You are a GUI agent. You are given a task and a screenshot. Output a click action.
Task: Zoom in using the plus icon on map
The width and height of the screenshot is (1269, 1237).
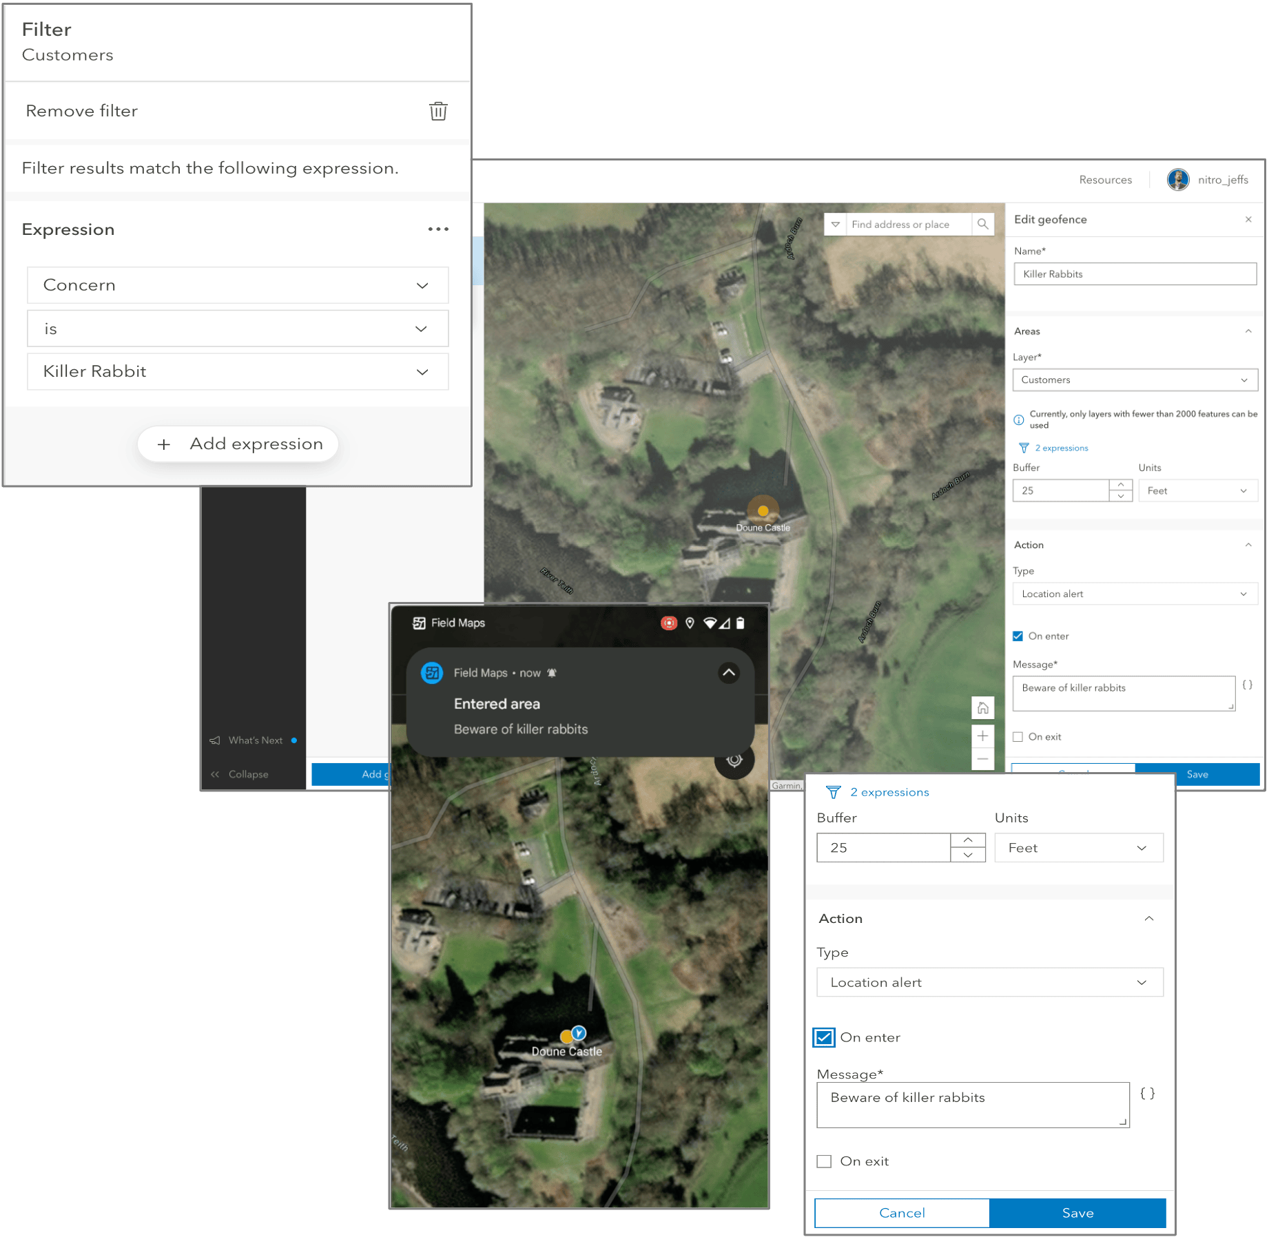coord(983,736)
